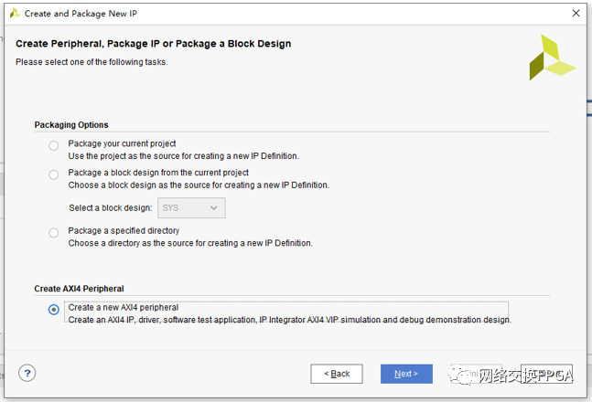Click the 'Select a block design:' label
The image size is (592, 402).
tap(111, 208)
